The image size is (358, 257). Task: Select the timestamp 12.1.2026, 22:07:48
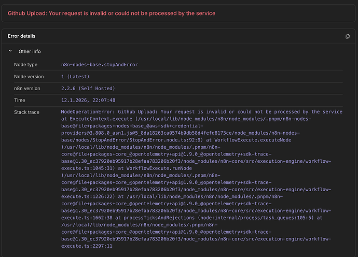pyautogui.click(x=88, y=100)
